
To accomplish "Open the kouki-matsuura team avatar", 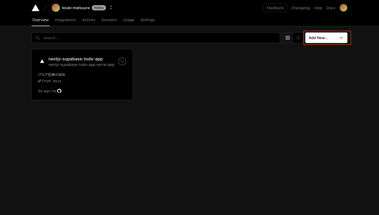I will click(x=56, y=8).
